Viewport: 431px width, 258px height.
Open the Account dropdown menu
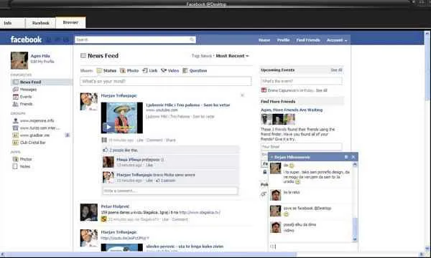pyautogui.click(x=337, y=40)
